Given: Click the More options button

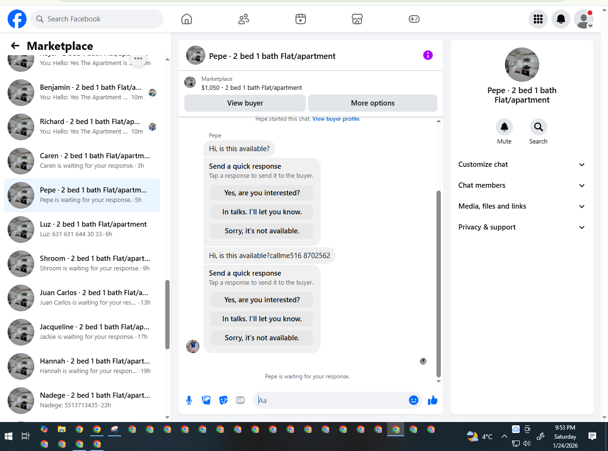Looking at the screenshot, I should click(373, 103).
